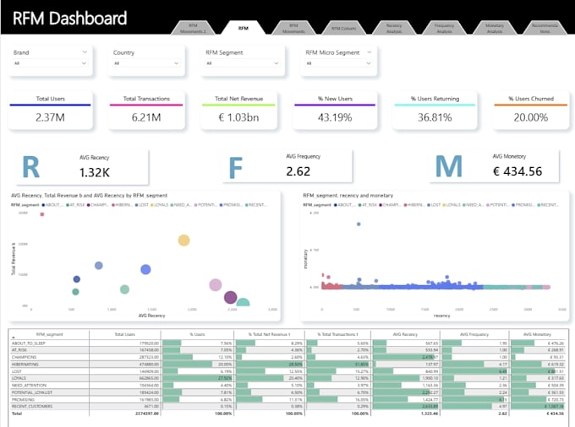The height and width of the screenshot is (427, 575).
Task: Sort by % Total Transactions column
Action: point(337,334)
